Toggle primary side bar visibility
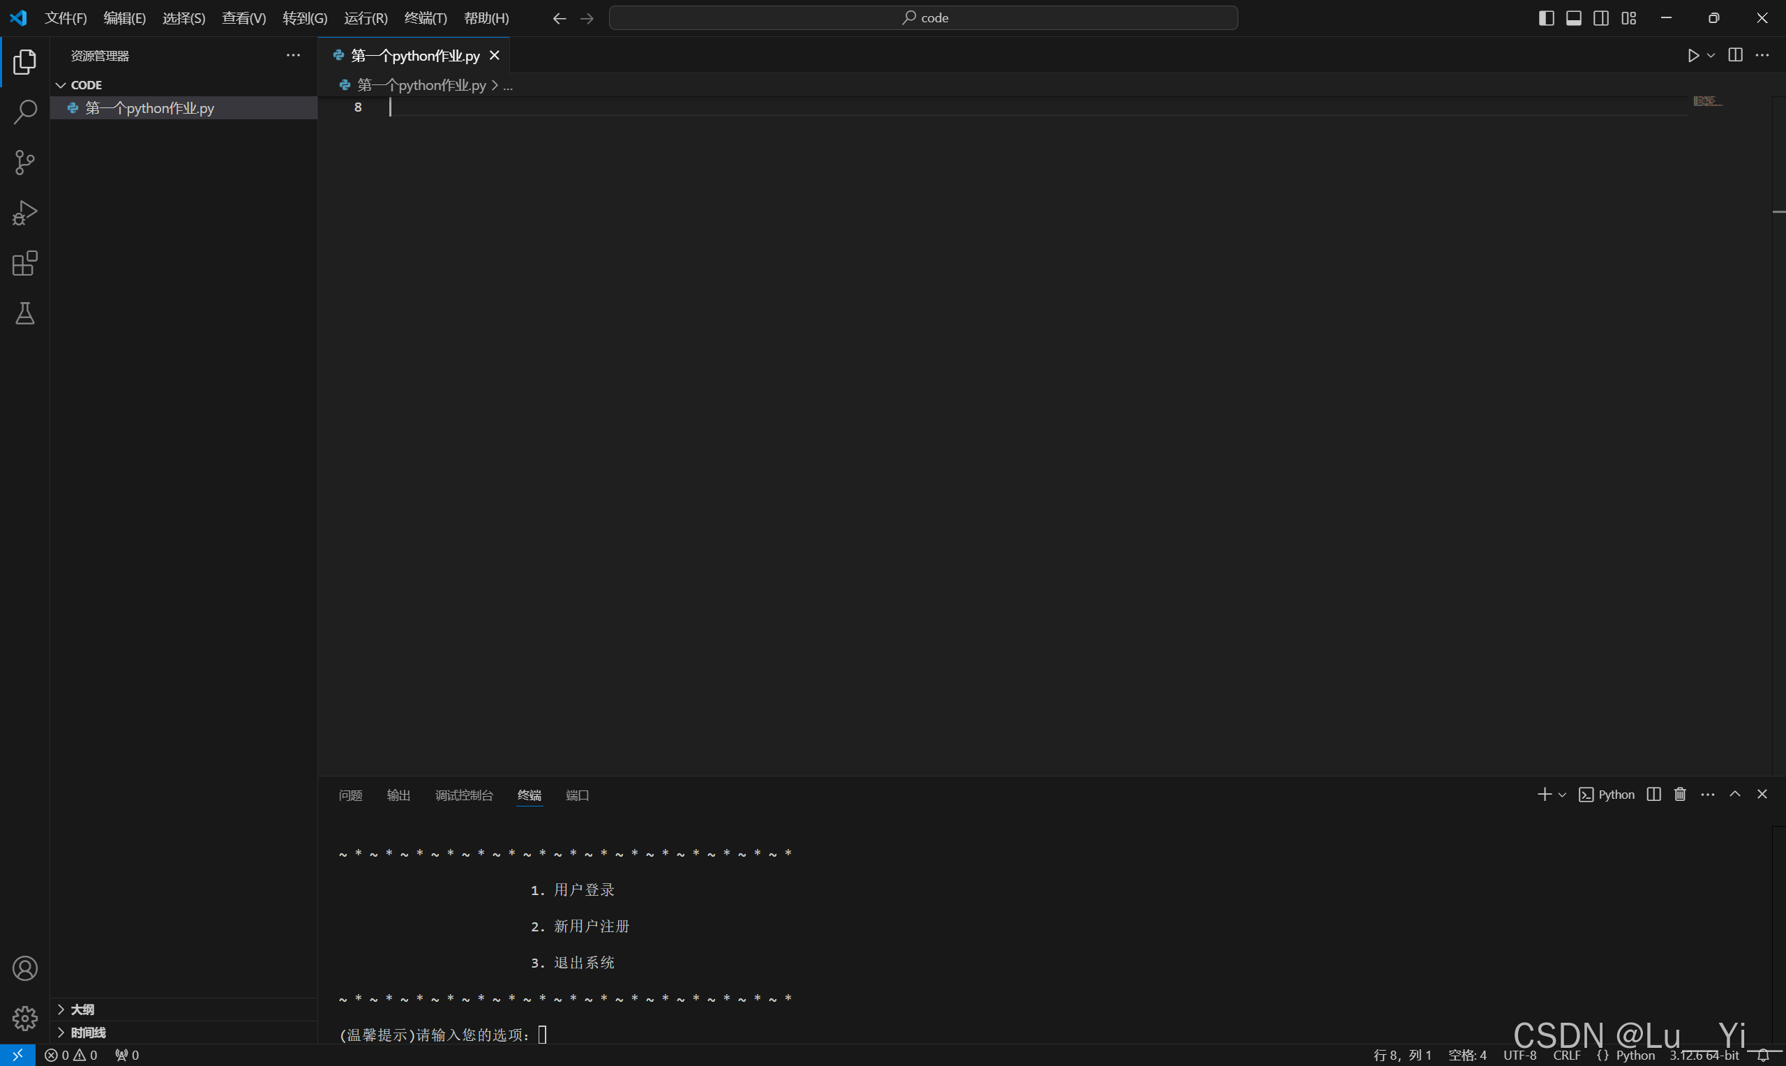The height and width of the screenshot is (1066, 1786). pyautogui.click(x=1546, y=18)
